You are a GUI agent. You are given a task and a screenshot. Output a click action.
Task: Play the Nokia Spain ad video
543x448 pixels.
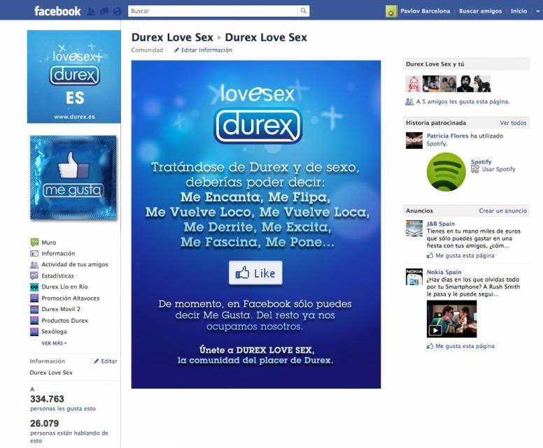tap(435, 330)
